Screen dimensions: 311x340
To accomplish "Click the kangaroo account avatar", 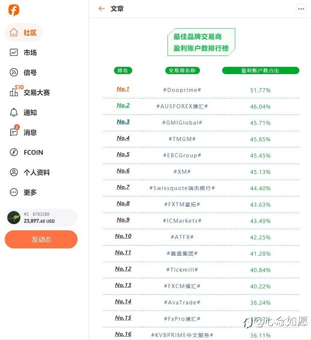I will pyautogui.click(x=14, y=218).
